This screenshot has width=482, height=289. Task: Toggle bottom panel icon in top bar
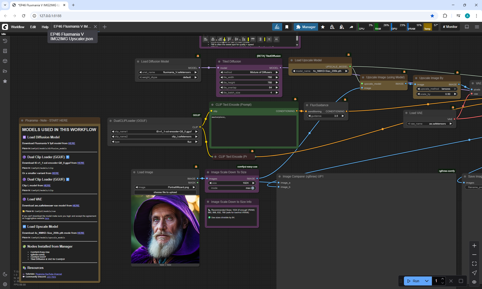coord(467,27)
